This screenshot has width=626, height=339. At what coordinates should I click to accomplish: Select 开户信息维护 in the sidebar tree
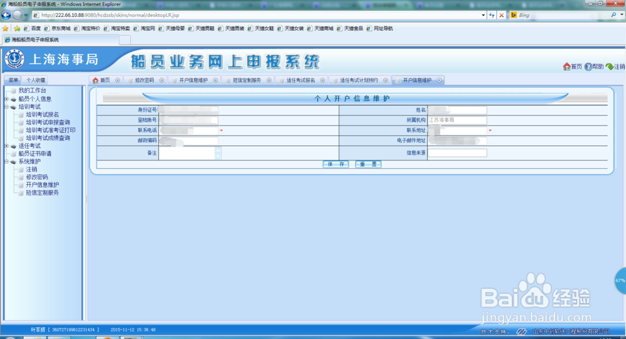(x=43, y=185)
